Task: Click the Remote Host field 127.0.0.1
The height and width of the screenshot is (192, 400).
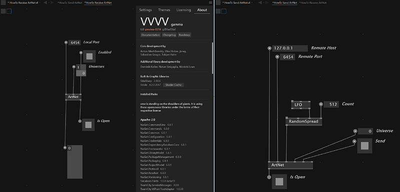Action: [290, 48]
